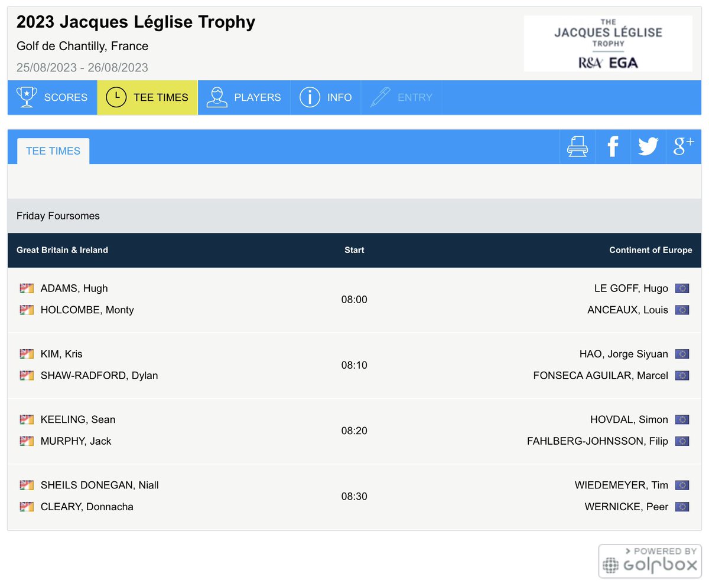Click the info circle icon
Screen dimensions: 709x581
[310, 97]
